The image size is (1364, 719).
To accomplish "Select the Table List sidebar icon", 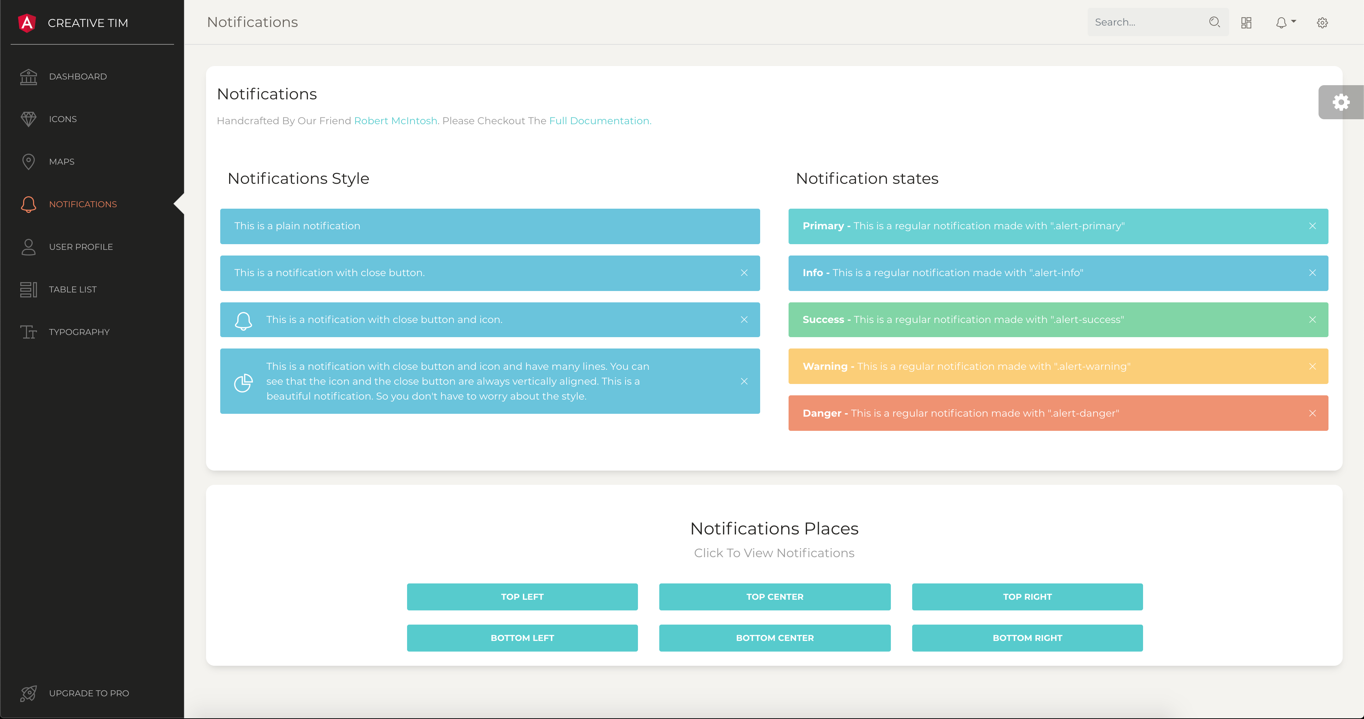I will click(28, 289).
